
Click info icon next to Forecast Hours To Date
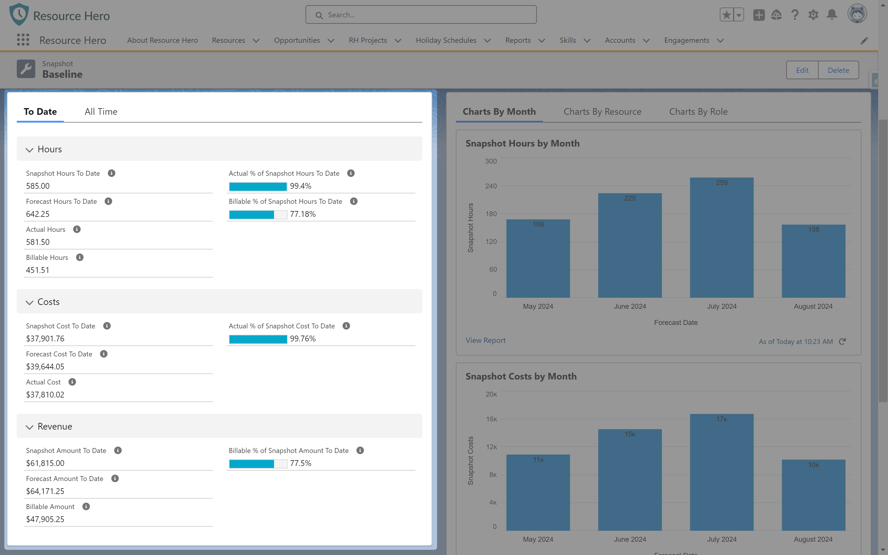coord(108,201)
